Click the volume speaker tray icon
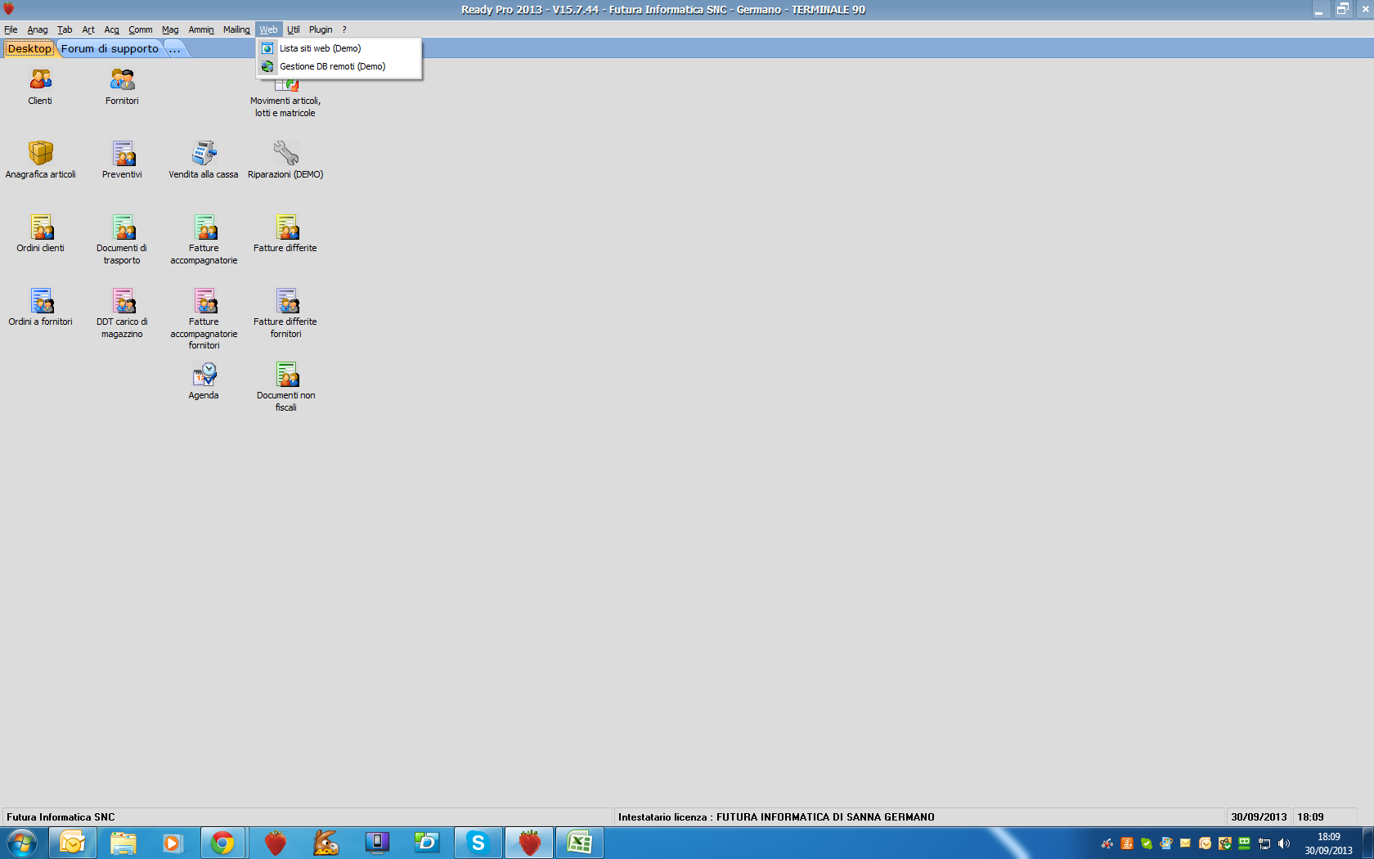Image resolution: width=1374 pixels, height=859 pixels. click(1283, 843)
